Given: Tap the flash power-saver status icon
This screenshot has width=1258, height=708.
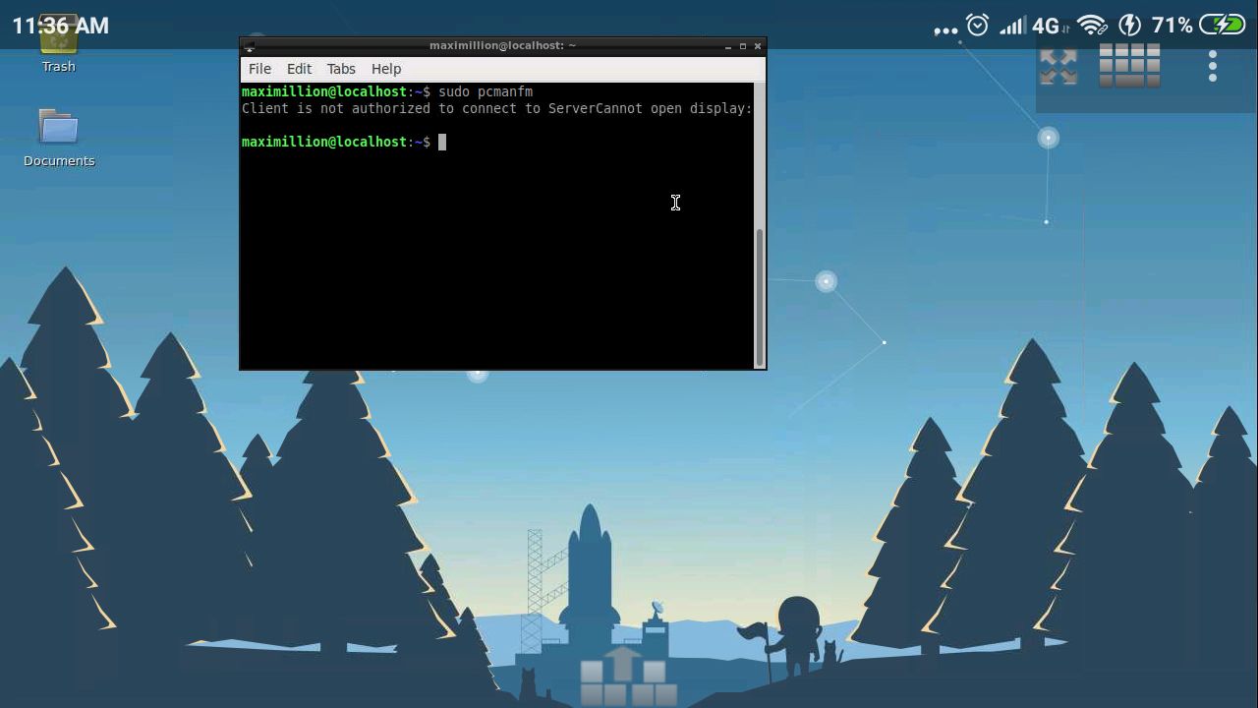Looking at the screenshot, I should coord(1130,25).
